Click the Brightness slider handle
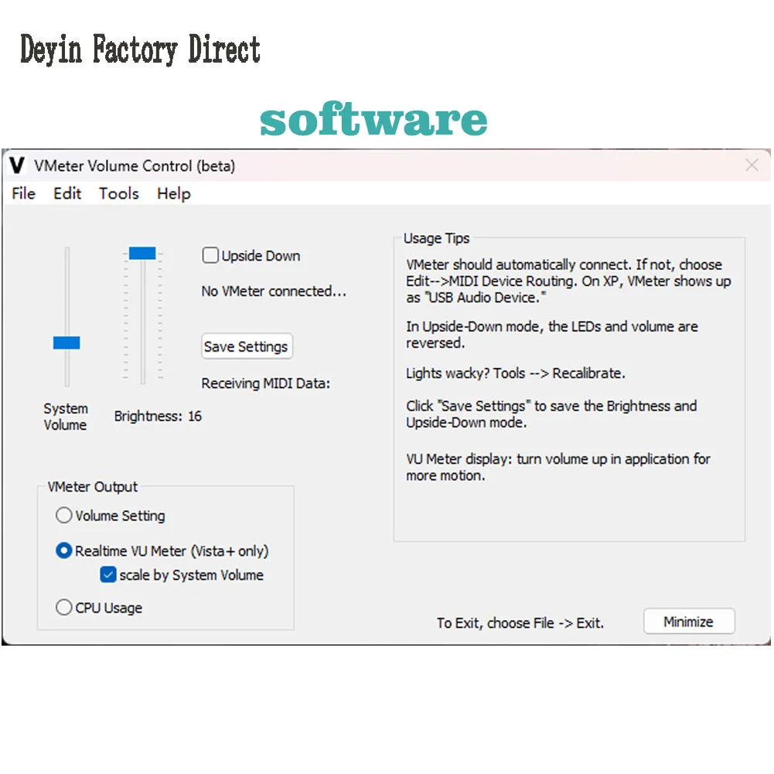Screen dimensions: 774x774 coord(142,253)
